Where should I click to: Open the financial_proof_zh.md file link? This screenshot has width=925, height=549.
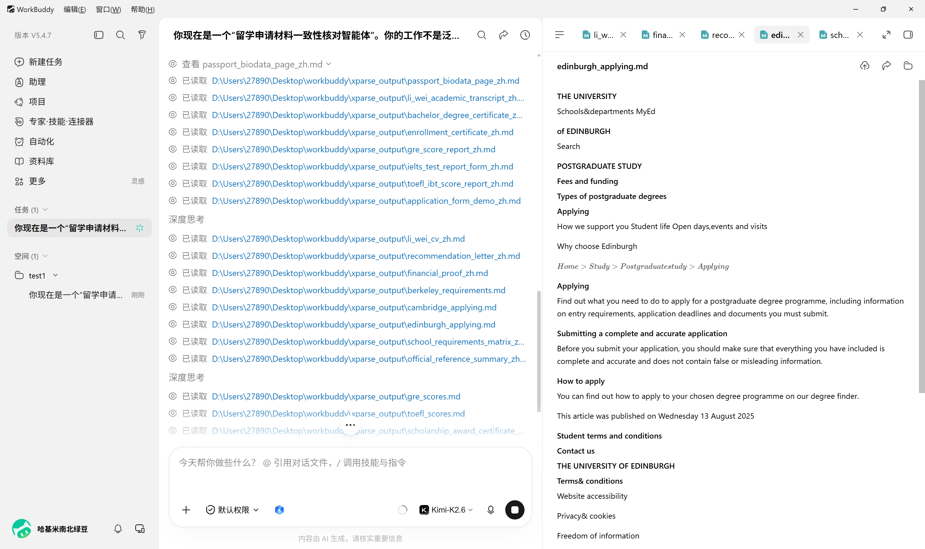coord(350,273)
